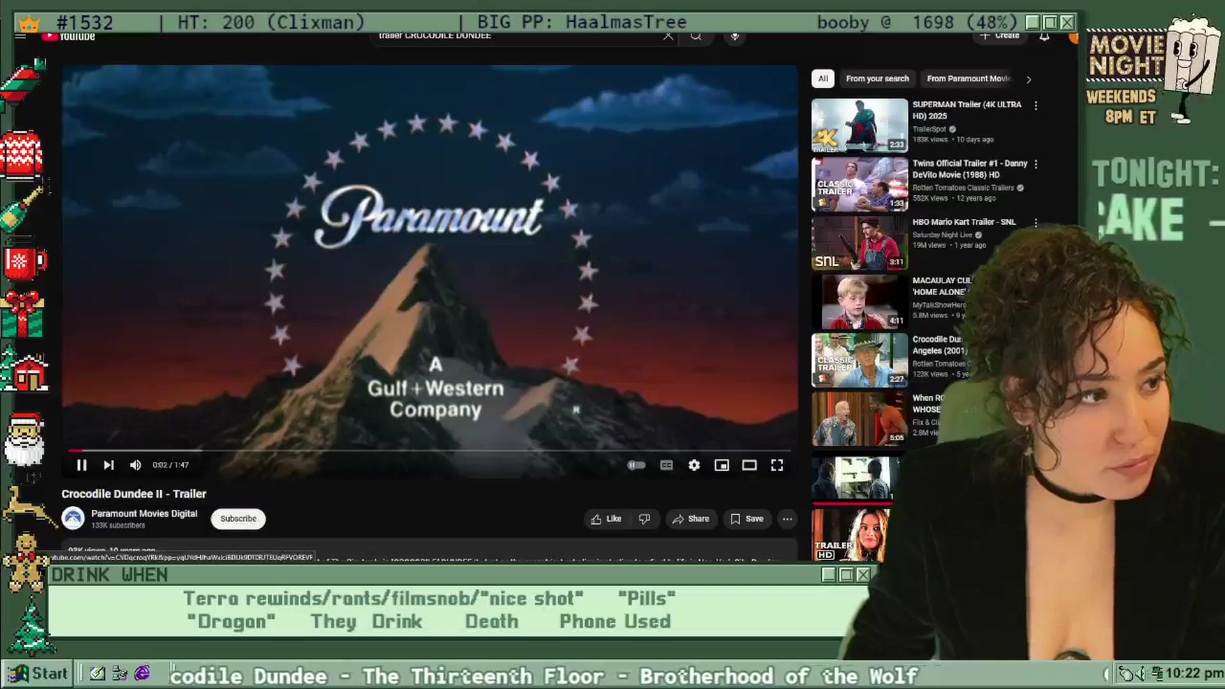Enable theater mode view
Screen dimensions: 1225x689
click(x=749, y=465)
